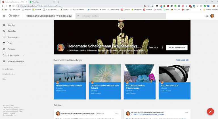Click the Benachrichtigungen bell icon
The height and width of the screenshot is (119, 218).
(x=4, y=61)
